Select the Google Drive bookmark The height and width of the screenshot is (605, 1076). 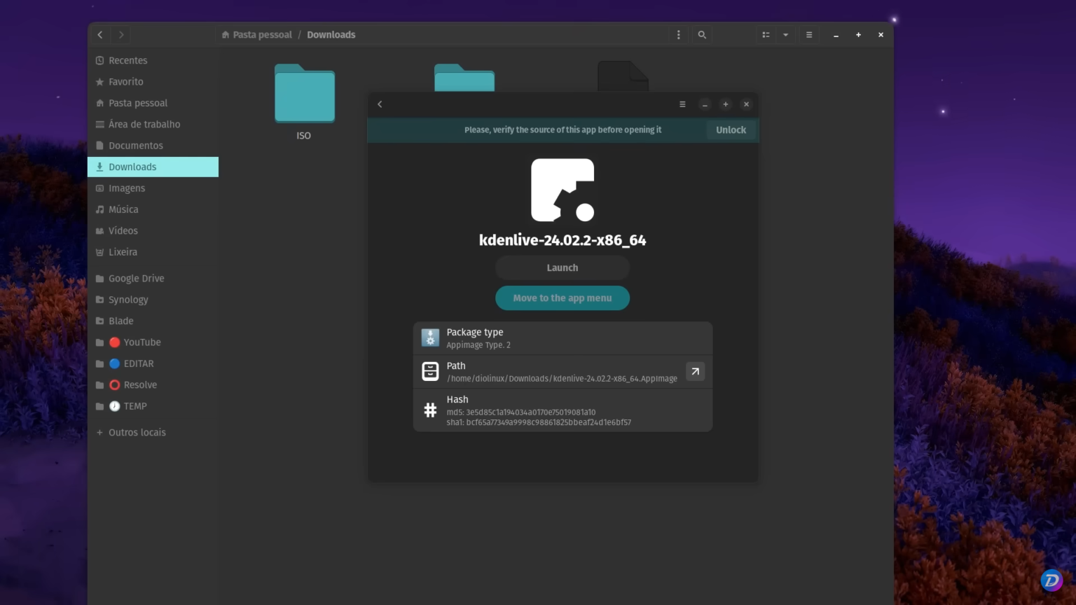pos(136,279)
